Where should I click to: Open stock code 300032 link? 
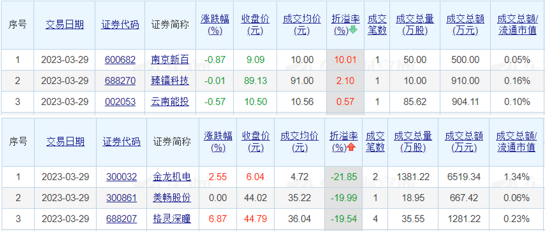[x=121, y=177]
